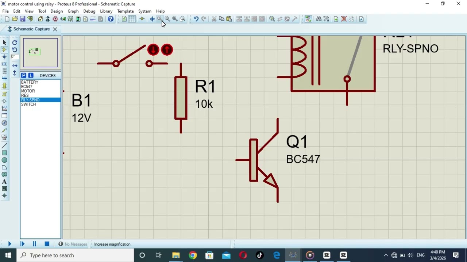Image resolution: width=467 pixels, height=262 pixels.
Task: Add a new sheet
Action: pyautogui.click(x=336, y=19)
